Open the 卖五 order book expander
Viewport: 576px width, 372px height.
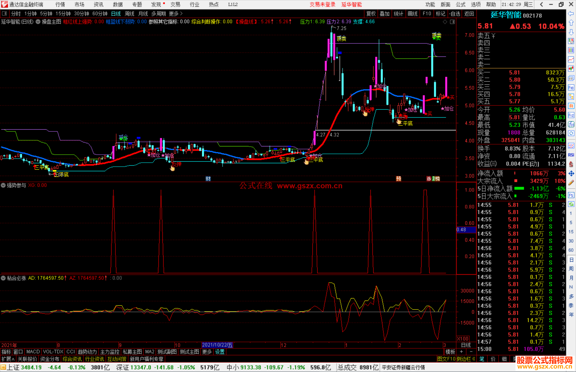click(493, 36)
